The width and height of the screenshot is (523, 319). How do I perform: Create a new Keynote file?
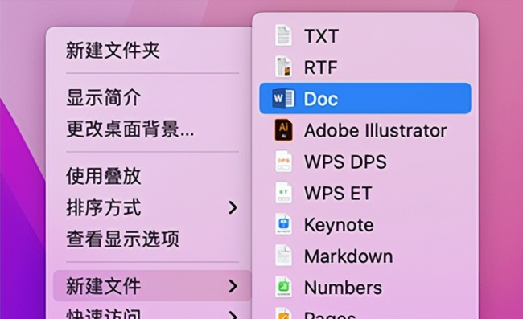tap(365, 224)
